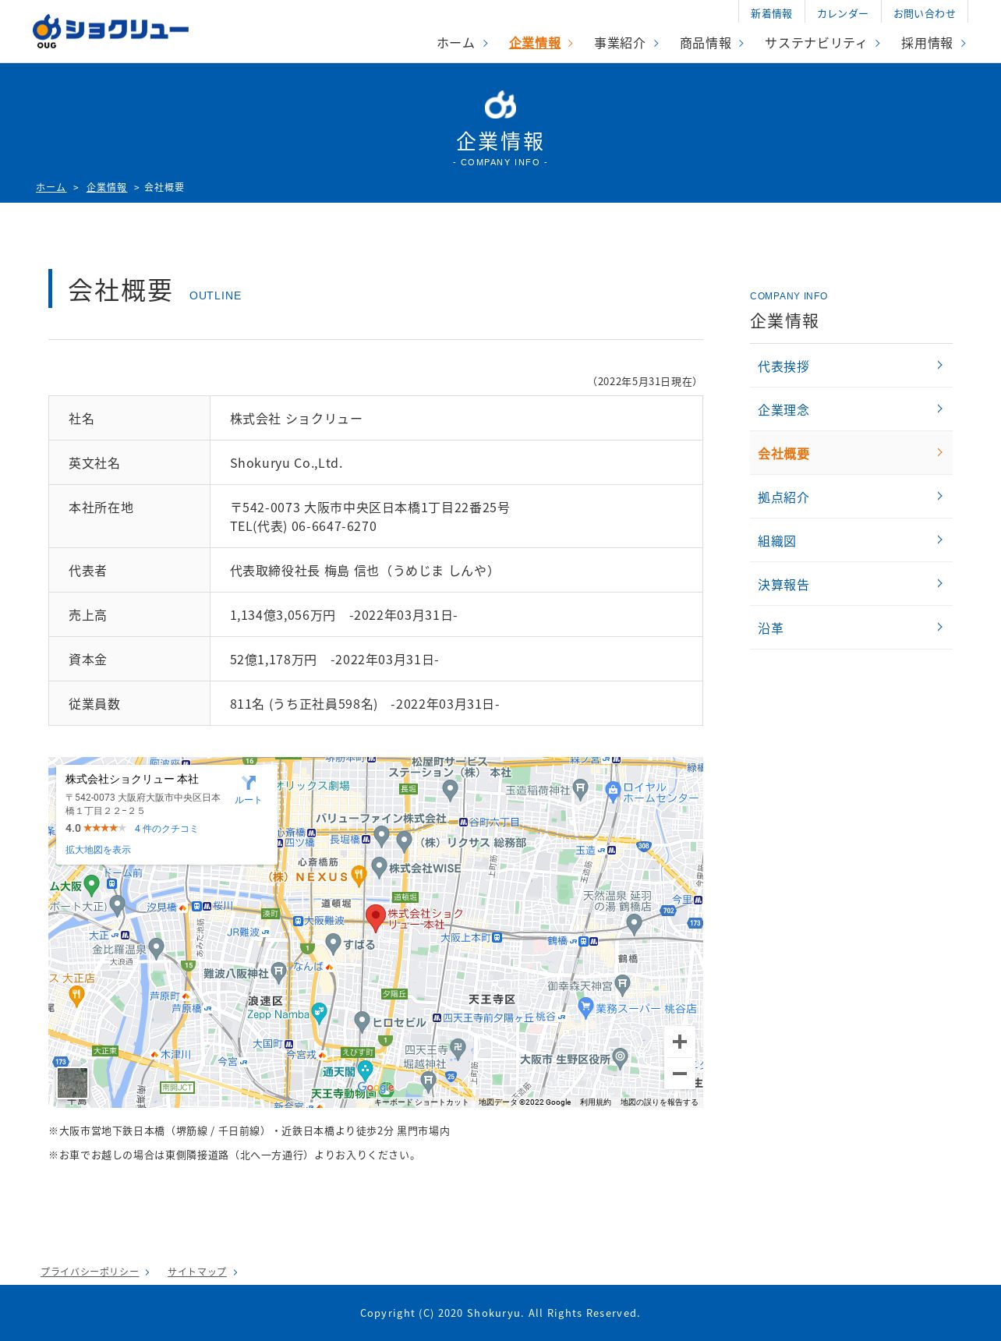Click the 天然温泉 延羽の湯 location pin

634,924
